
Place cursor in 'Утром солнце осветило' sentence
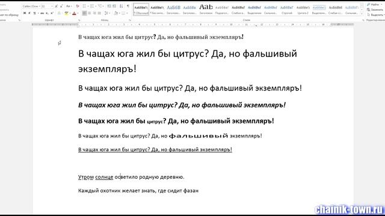tap(131, 177)
